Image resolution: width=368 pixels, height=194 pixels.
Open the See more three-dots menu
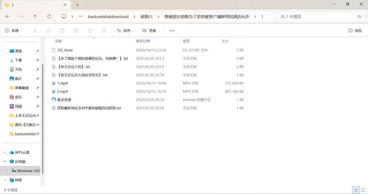tap(172, 30)
